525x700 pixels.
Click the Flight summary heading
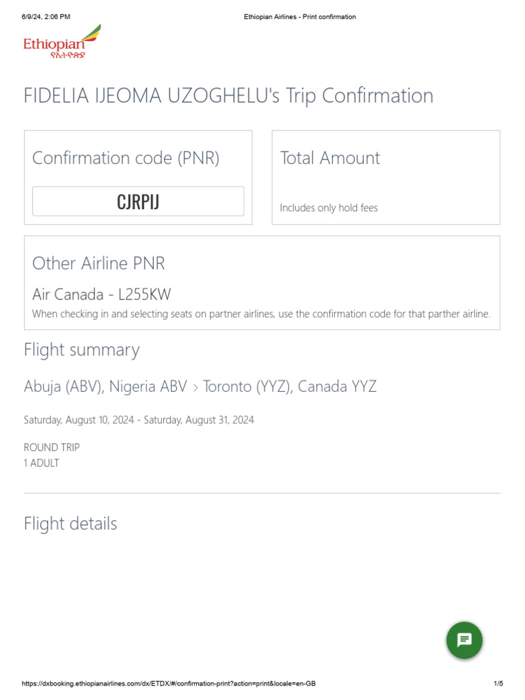tap(81, 350)
